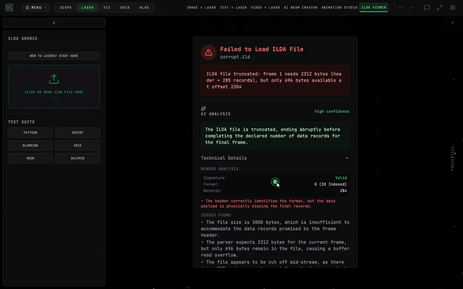
Task: Click the Failed to Load ILDA File heading
Action: pos(262,49)
